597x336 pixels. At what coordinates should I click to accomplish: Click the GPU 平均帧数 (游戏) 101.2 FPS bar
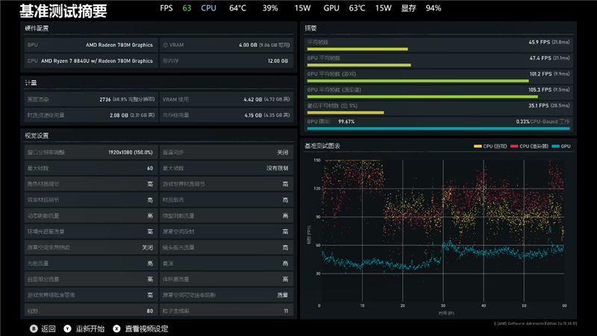(418, 81)
